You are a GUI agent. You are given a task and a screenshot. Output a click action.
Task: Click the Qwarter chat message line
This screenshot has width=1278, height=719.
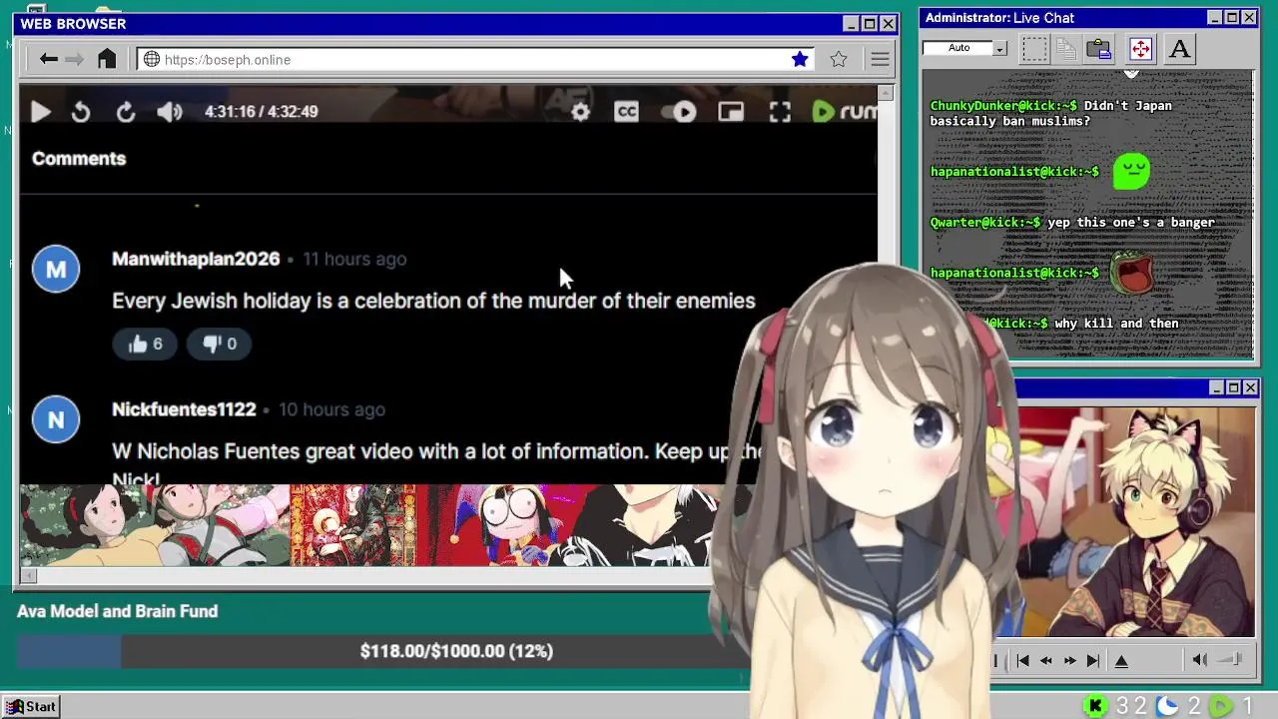pyautogui.click(x=1072, y=222)
